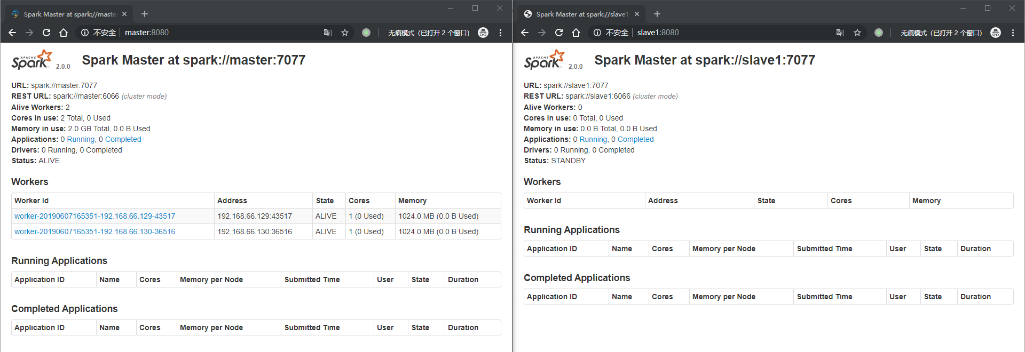The image size is (1025, 352).
Task: Reload the master:8080 page
Action: point(46,33)
